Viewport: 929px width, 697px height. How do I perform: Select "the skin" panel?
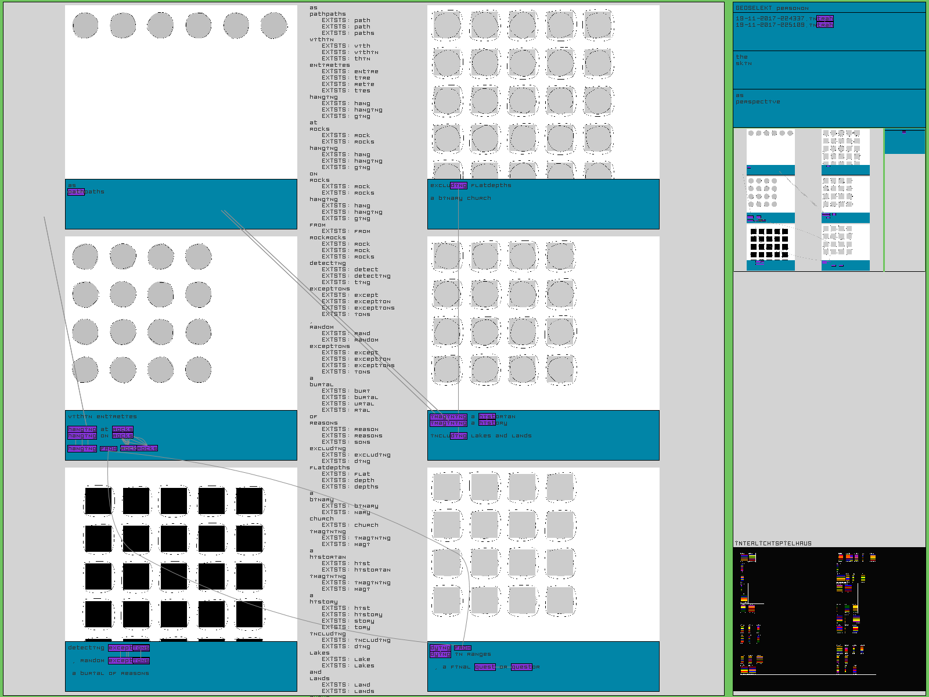(x=829, y=70)
